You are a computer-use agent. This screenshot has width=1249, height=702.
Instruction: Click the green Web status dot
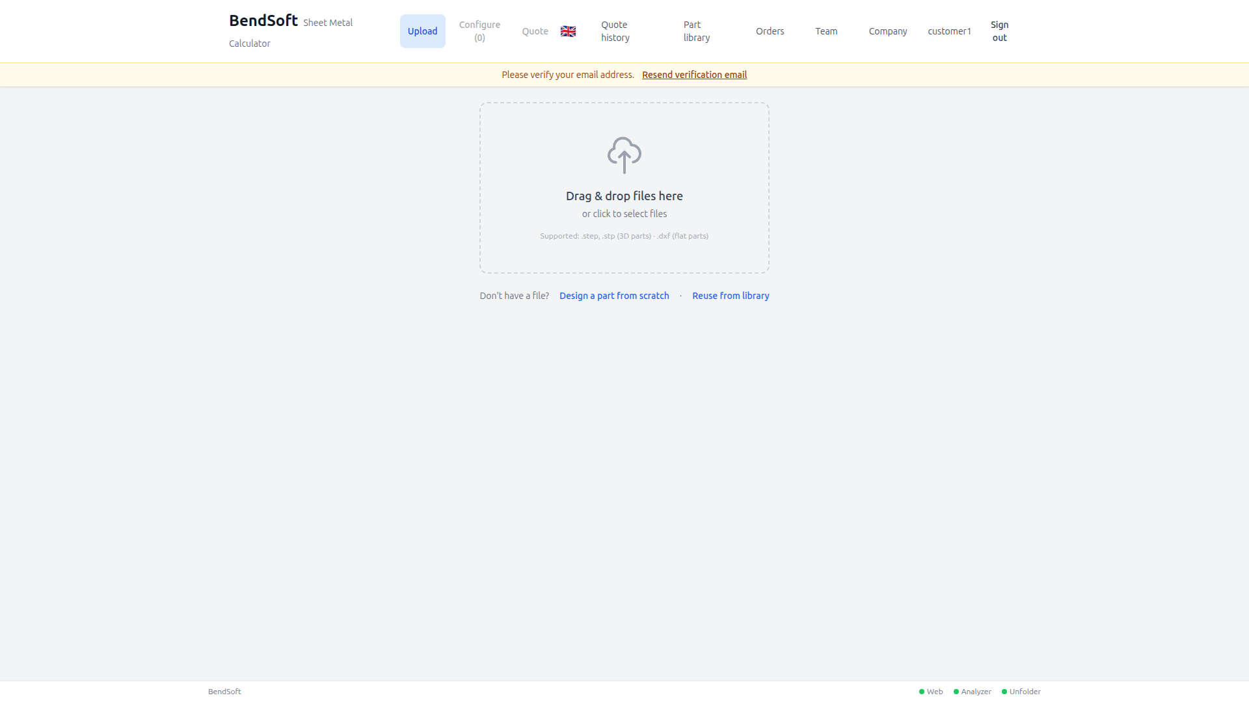(922, 692)
